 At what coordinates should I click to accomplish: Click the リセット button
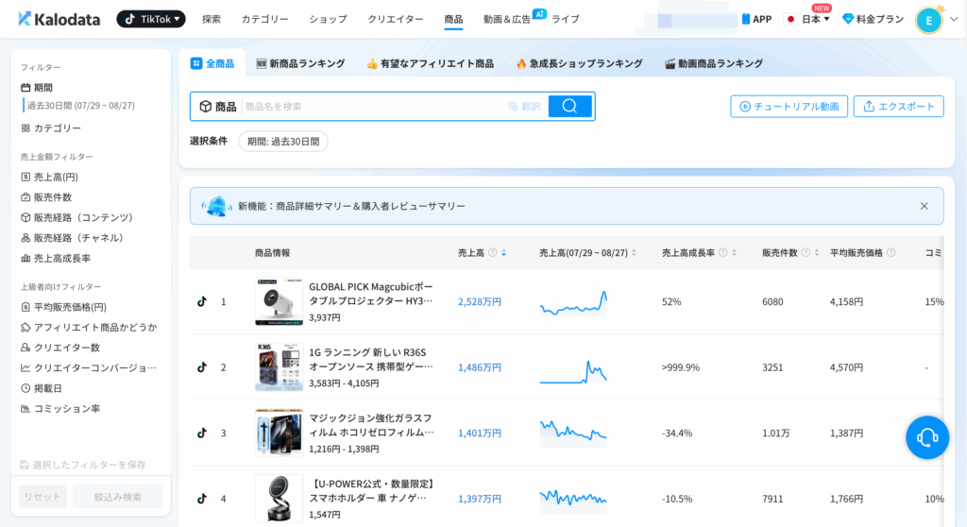point(42,497)
